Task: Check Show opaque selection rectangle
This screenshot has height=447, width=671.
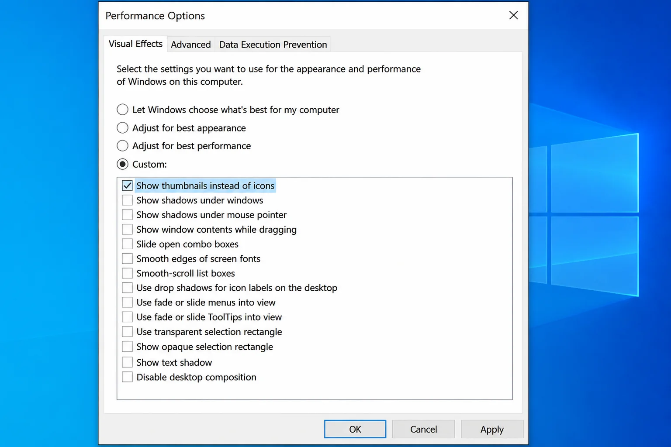Action: [x=127, y=347]
